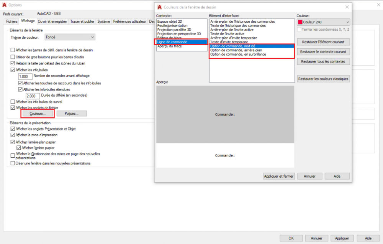Click the AutoCAD logo in color dialog title
This screenshot has height=244, width=383.
pos(159,7)
